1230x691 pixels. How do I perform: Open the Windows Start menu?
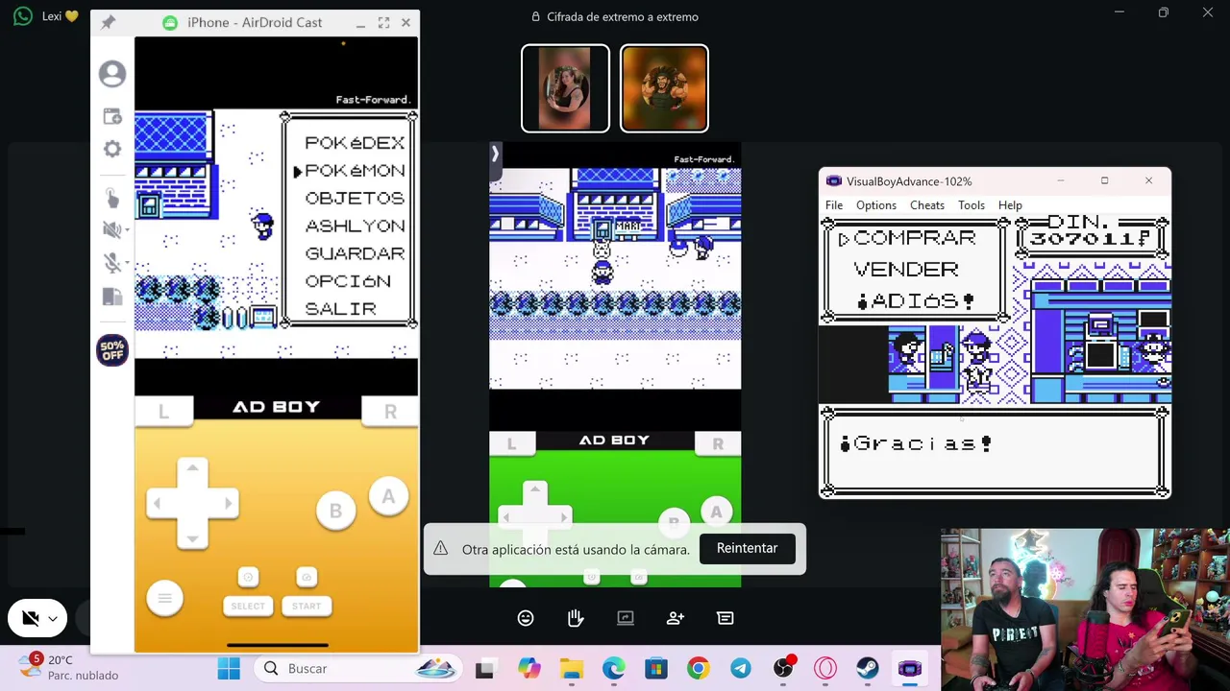click(229, 668)
